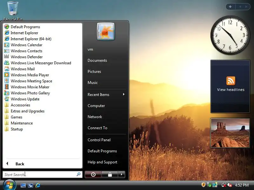Lock the computer with padlock button
Viewport: 254px width, 190px height.
pos(110,174)
